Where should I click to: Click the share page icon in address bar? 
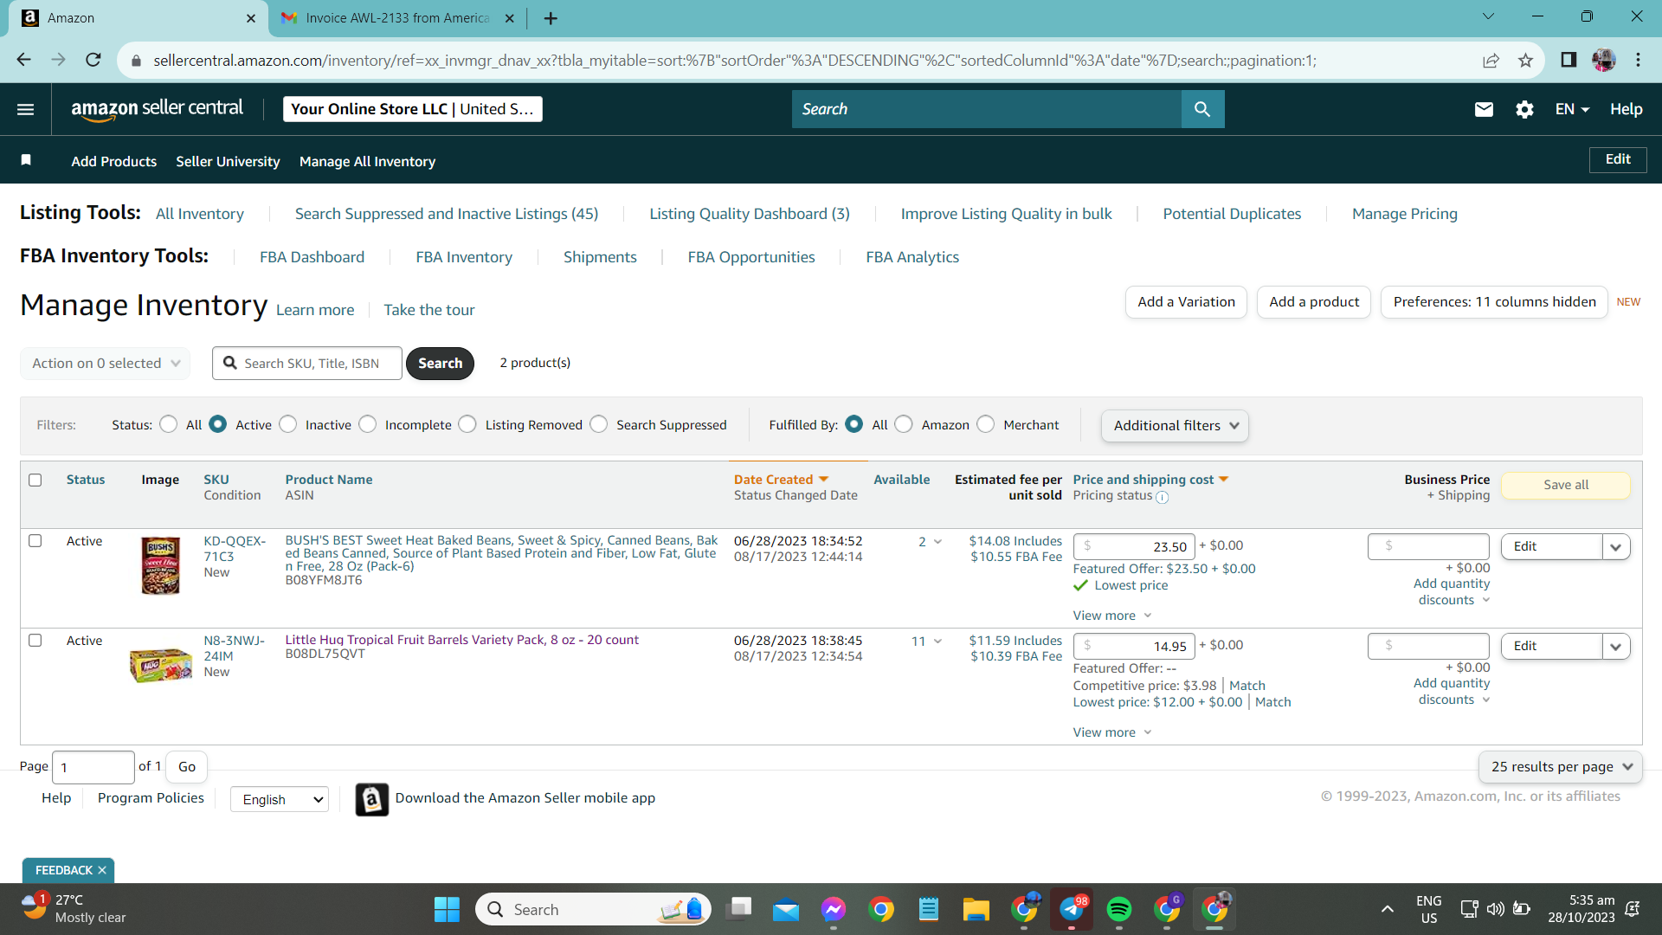coord(1491,60)
